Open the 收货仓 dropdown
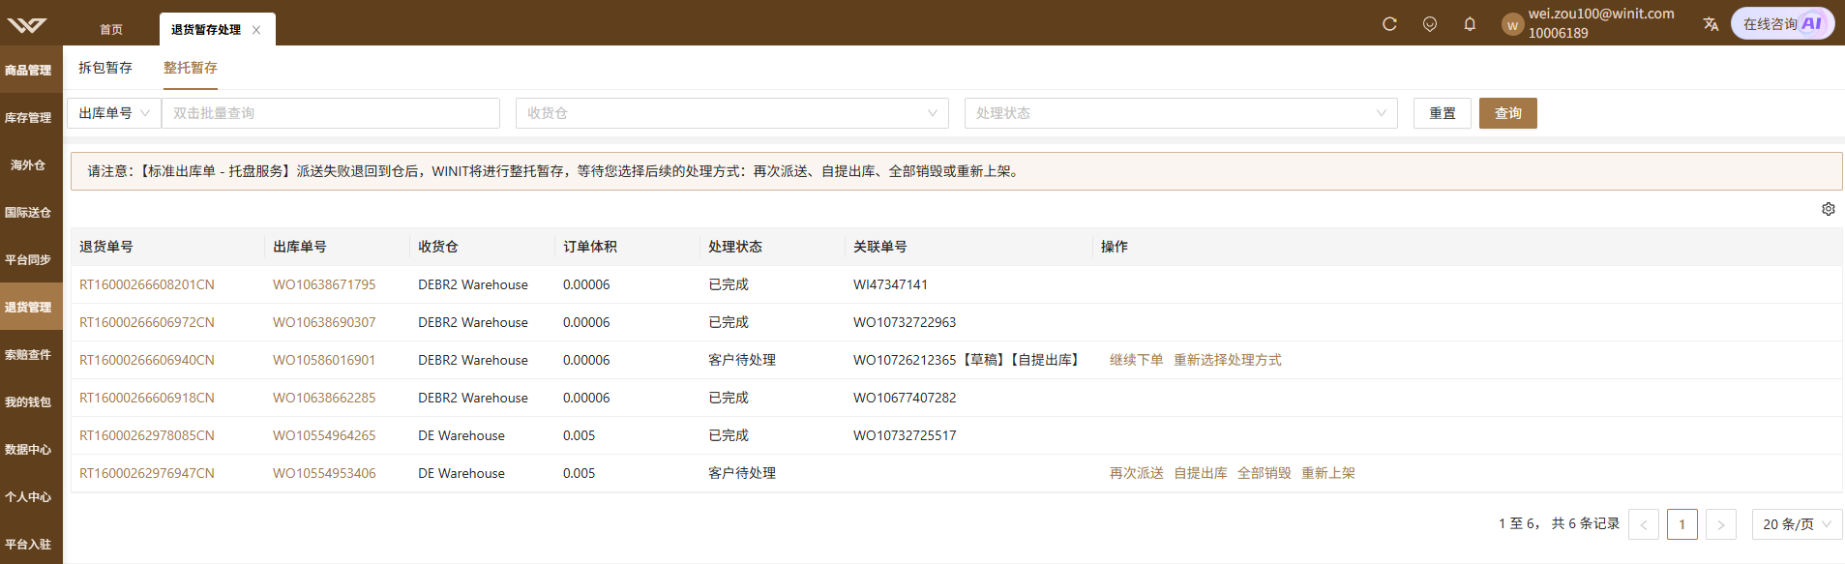The image size is (1845, 564). [x=732, y=113]
